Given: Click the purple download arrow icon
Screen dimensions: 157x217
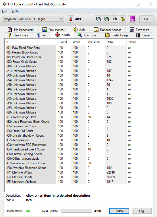Looking at the screenshot, I should (132, 19).
